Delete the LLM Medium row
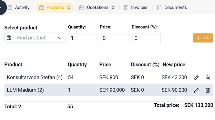 point(208,90)
